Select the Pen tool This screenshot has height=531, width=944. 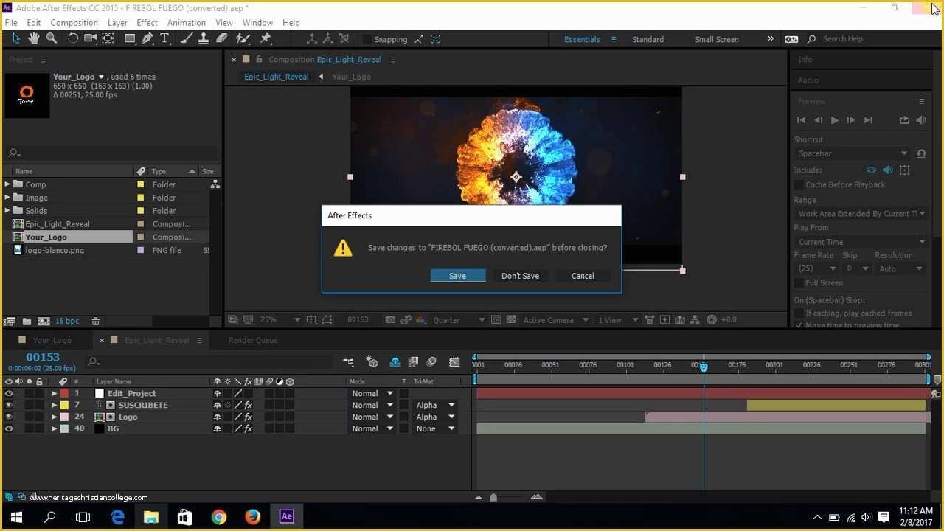pos(147,38)
